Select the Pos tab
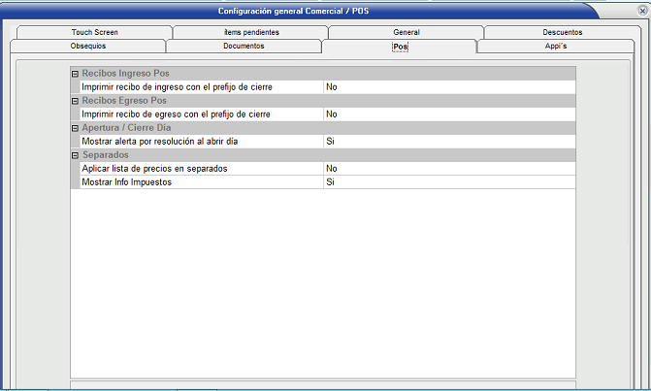This screenshot has height=391, width=651. point(400,46)
